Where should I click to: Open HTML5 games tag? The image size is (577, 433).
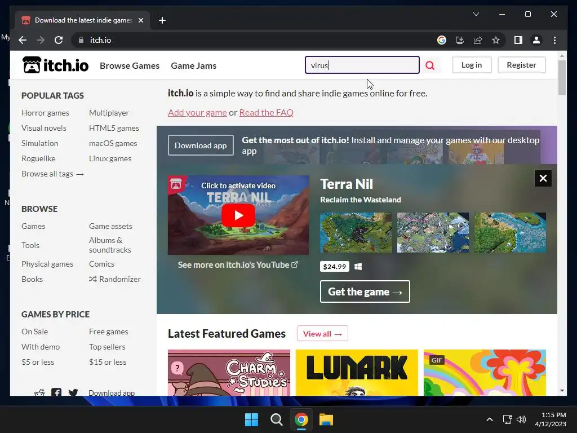114,128
